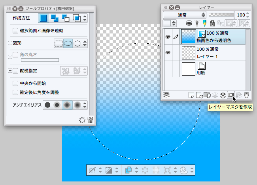Delete layer with trash icon

246,95
